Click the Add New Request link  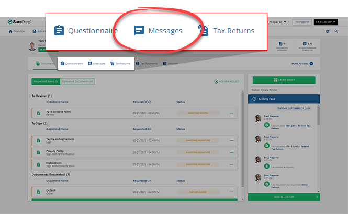pyautogui.click(x=227, y=81)
